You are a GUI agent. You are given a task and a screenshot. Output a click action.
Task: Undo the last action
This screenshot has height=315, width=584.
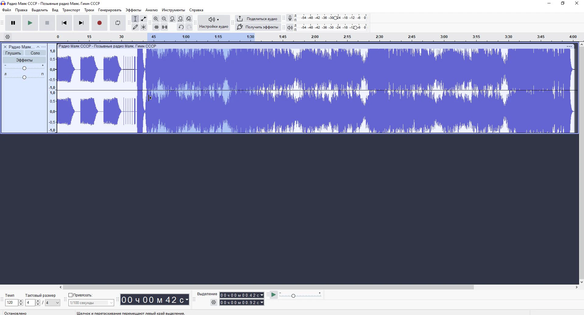tap(181, 27)
